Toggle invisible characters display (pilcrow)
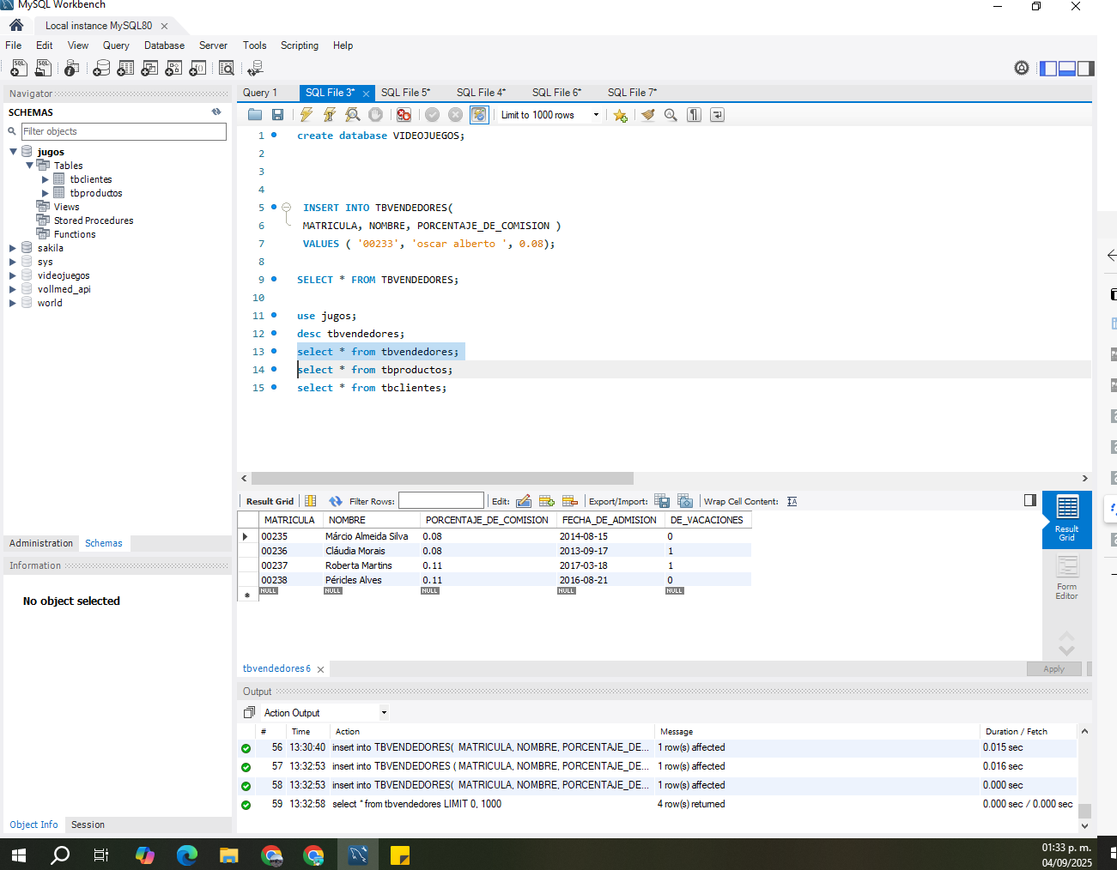This screenshot has height=870, width=1117. coord(694,115)
